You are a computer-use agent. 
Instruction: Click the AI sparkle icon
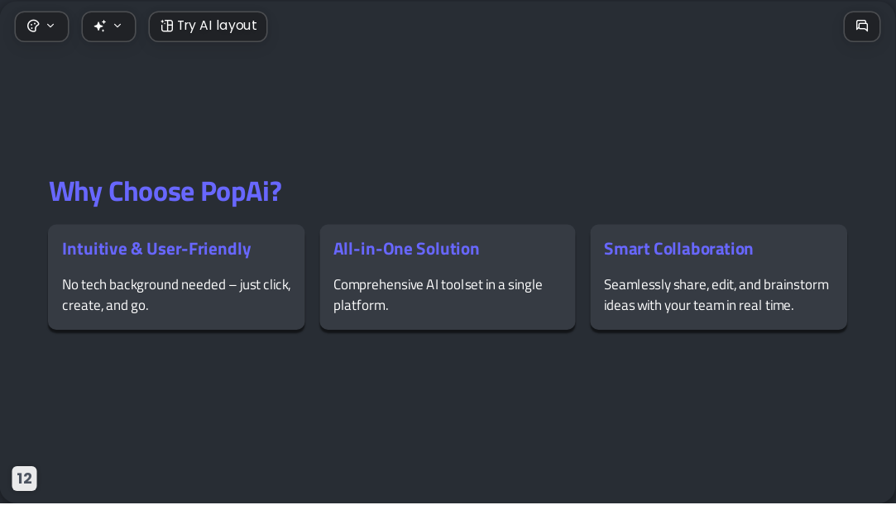100,26
